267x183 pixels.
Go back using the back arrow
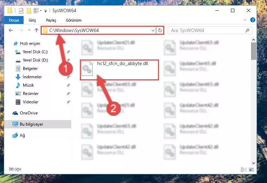pyautogui.click(x=11, y=30)
